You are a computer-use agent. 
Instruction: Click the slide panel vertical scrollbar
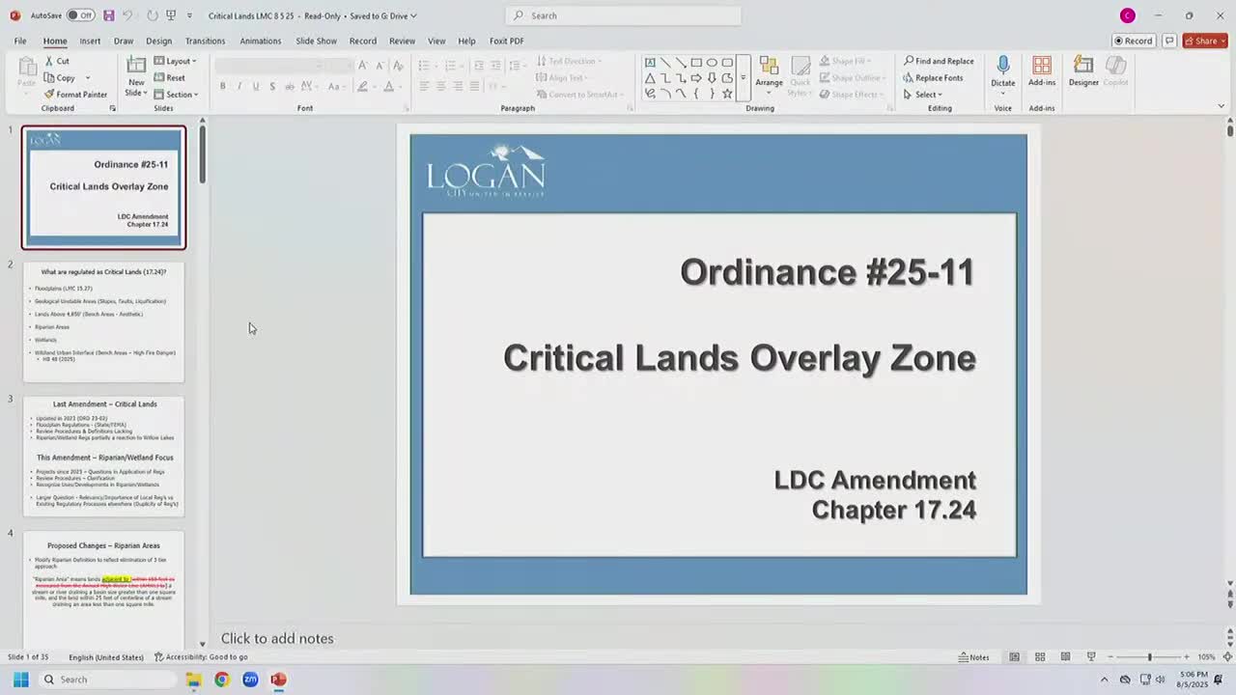[203, 154]
